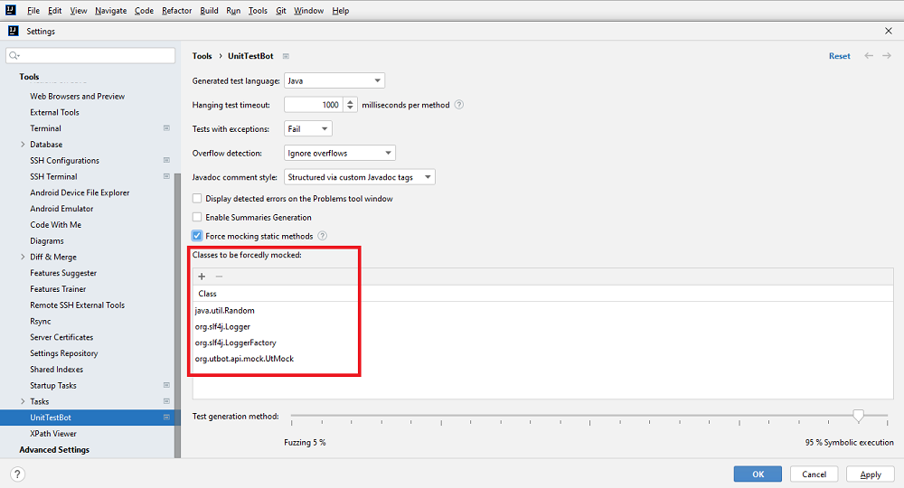Image resolution: width=904 pixels, height=488 pixels.
Task: Click help icon beside Force mocking static methods
Action: pos(322,237)
